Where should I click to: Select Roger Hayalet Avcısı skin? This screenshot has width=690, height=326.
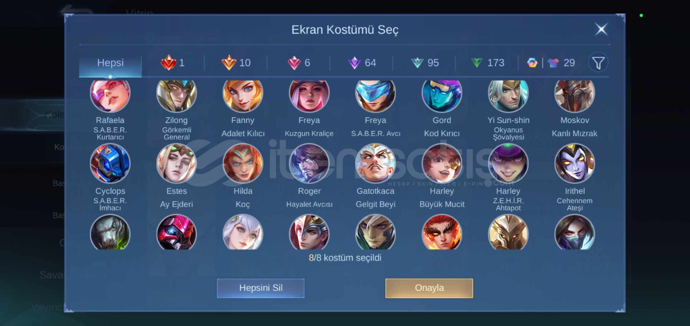click(309, 163)
